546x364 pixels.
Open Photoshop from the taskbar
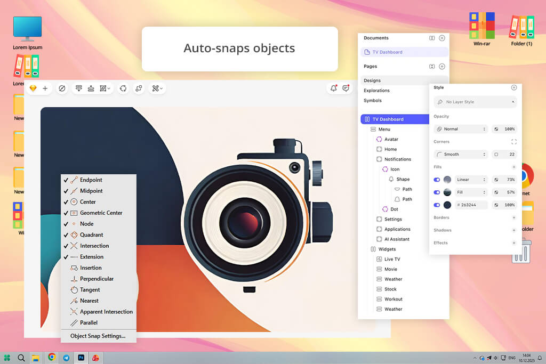tap(81, 358)
